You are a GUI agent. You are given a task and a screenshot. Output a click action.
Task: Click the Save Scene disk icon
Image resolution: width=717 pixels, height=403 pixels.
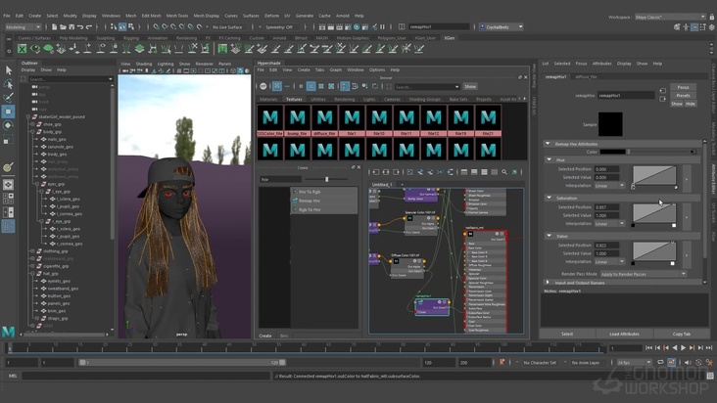click(x=72, y=27)
